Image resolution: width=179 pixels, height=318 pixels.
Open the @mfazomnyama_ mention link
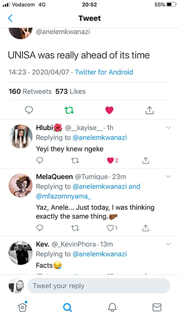(x=63, y=196)
